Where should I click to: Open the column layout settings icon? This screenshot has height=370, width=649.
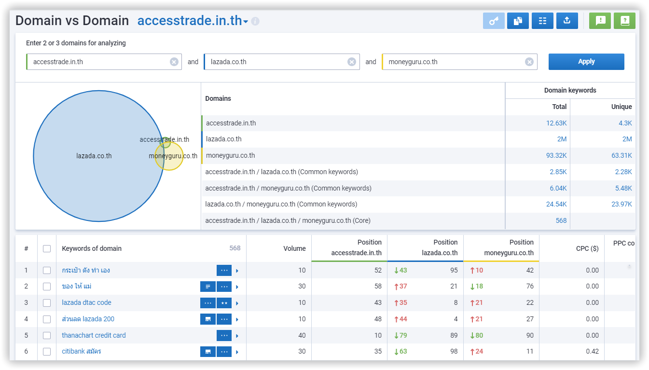tap(542, 21)
